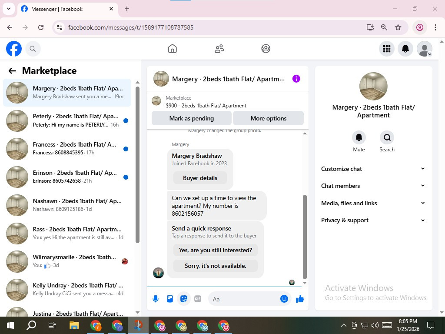Open Kelly Undray conversation

(67, 289)
